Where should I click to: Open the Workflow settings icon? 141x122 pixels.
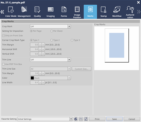point(117,9)
